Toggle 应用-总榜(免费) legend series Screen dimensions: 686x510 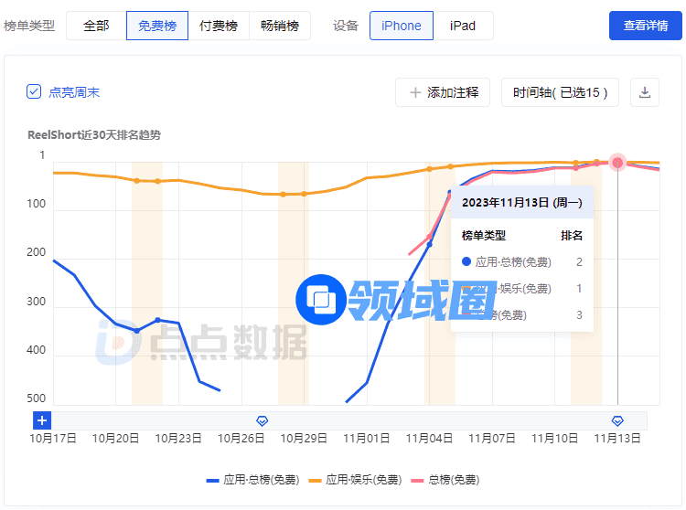click(252, 479)
